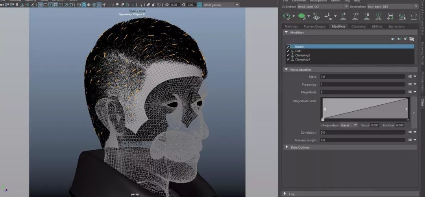The image size is (425, 197).
Task: Click the viewport grid toggle icon
Action: 40,5
